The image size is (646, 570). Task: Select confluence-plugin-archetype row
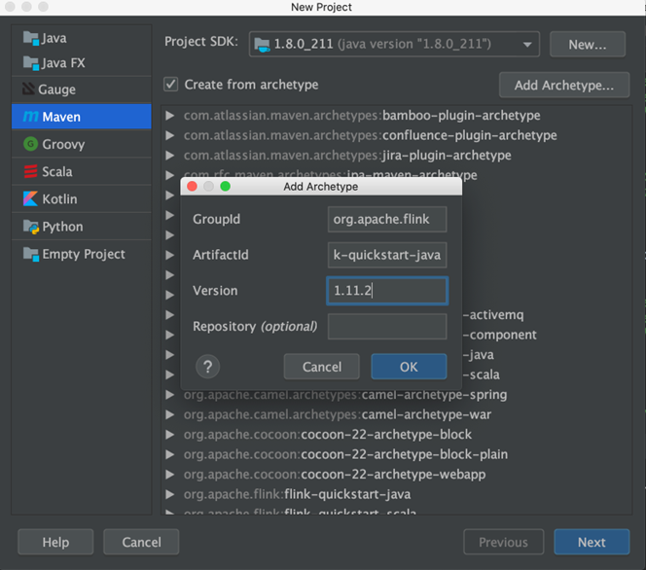pyautogui.click(x=397, y=135)
